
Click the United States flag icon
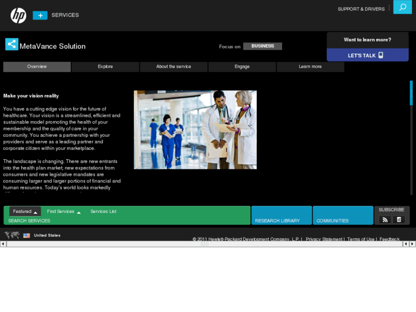click(26, 235)
